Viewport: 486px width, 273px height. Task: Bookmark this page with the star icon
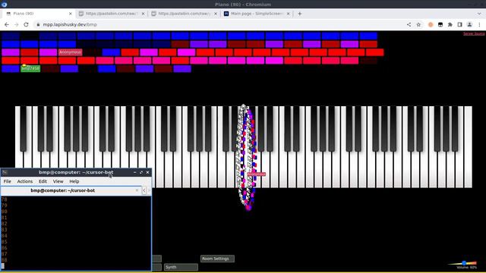418,24
